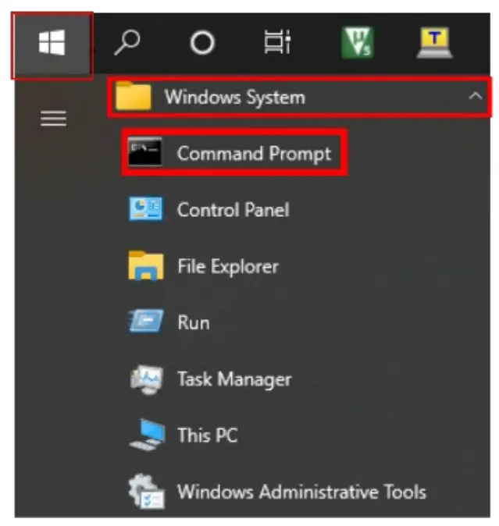Screen dimensions: 499x526
Task: Click the Windows System folder icon
Action: tap(133, 98)
